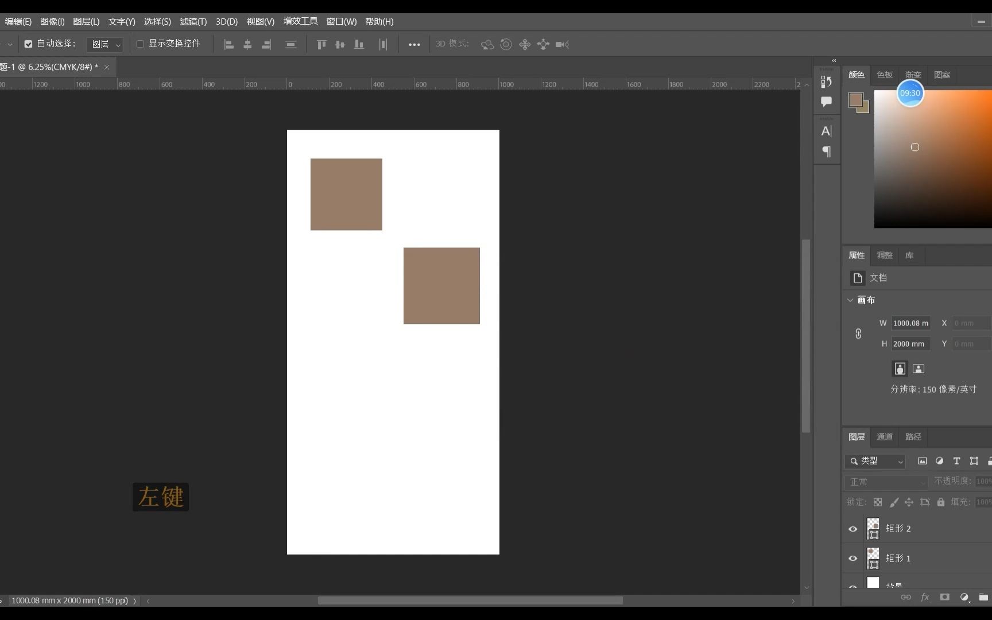Select 3D zoom video camera icon

[x=562, y=44]
